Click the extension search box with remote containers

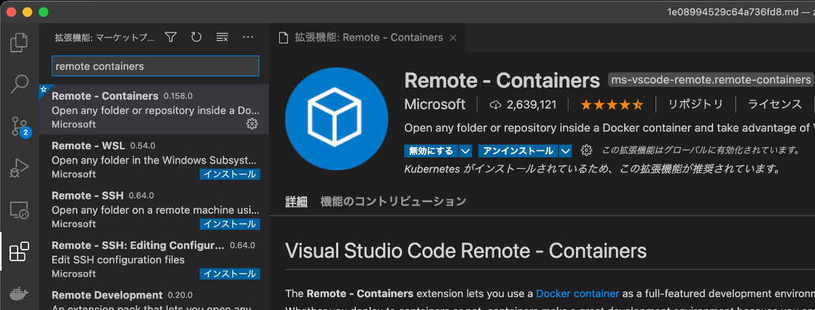pos(156,66)
